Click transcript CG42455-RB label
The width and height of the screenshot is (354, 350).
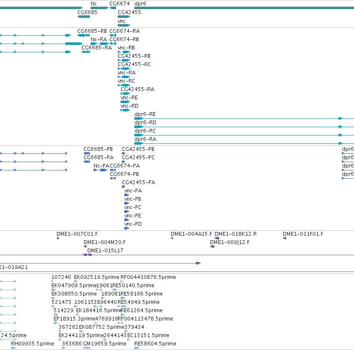click(134, 56)
